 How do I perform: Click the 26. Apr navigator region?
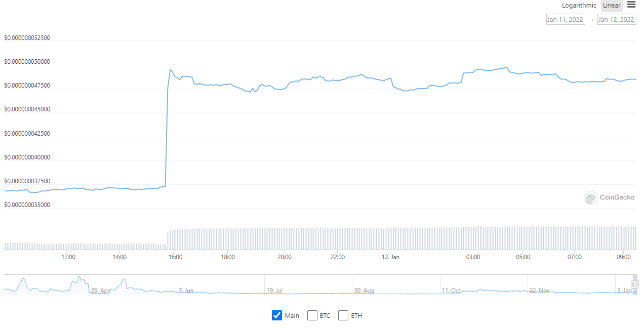coord(101,290)
